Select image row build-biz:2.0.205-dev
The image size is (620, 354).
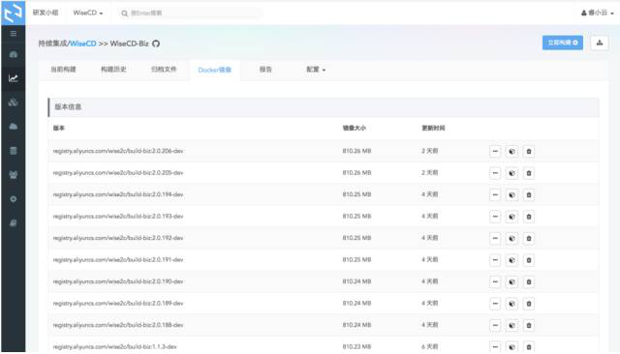point(324,173)
